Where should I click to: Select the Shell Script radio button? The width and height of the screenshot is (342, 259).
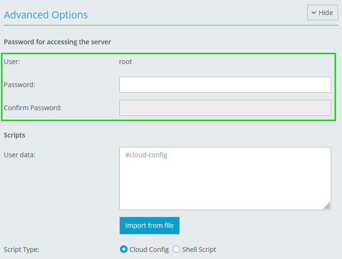pos(177,250)
